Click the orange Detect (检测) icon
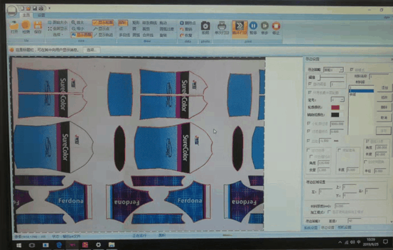 click(x=26, y=26)
